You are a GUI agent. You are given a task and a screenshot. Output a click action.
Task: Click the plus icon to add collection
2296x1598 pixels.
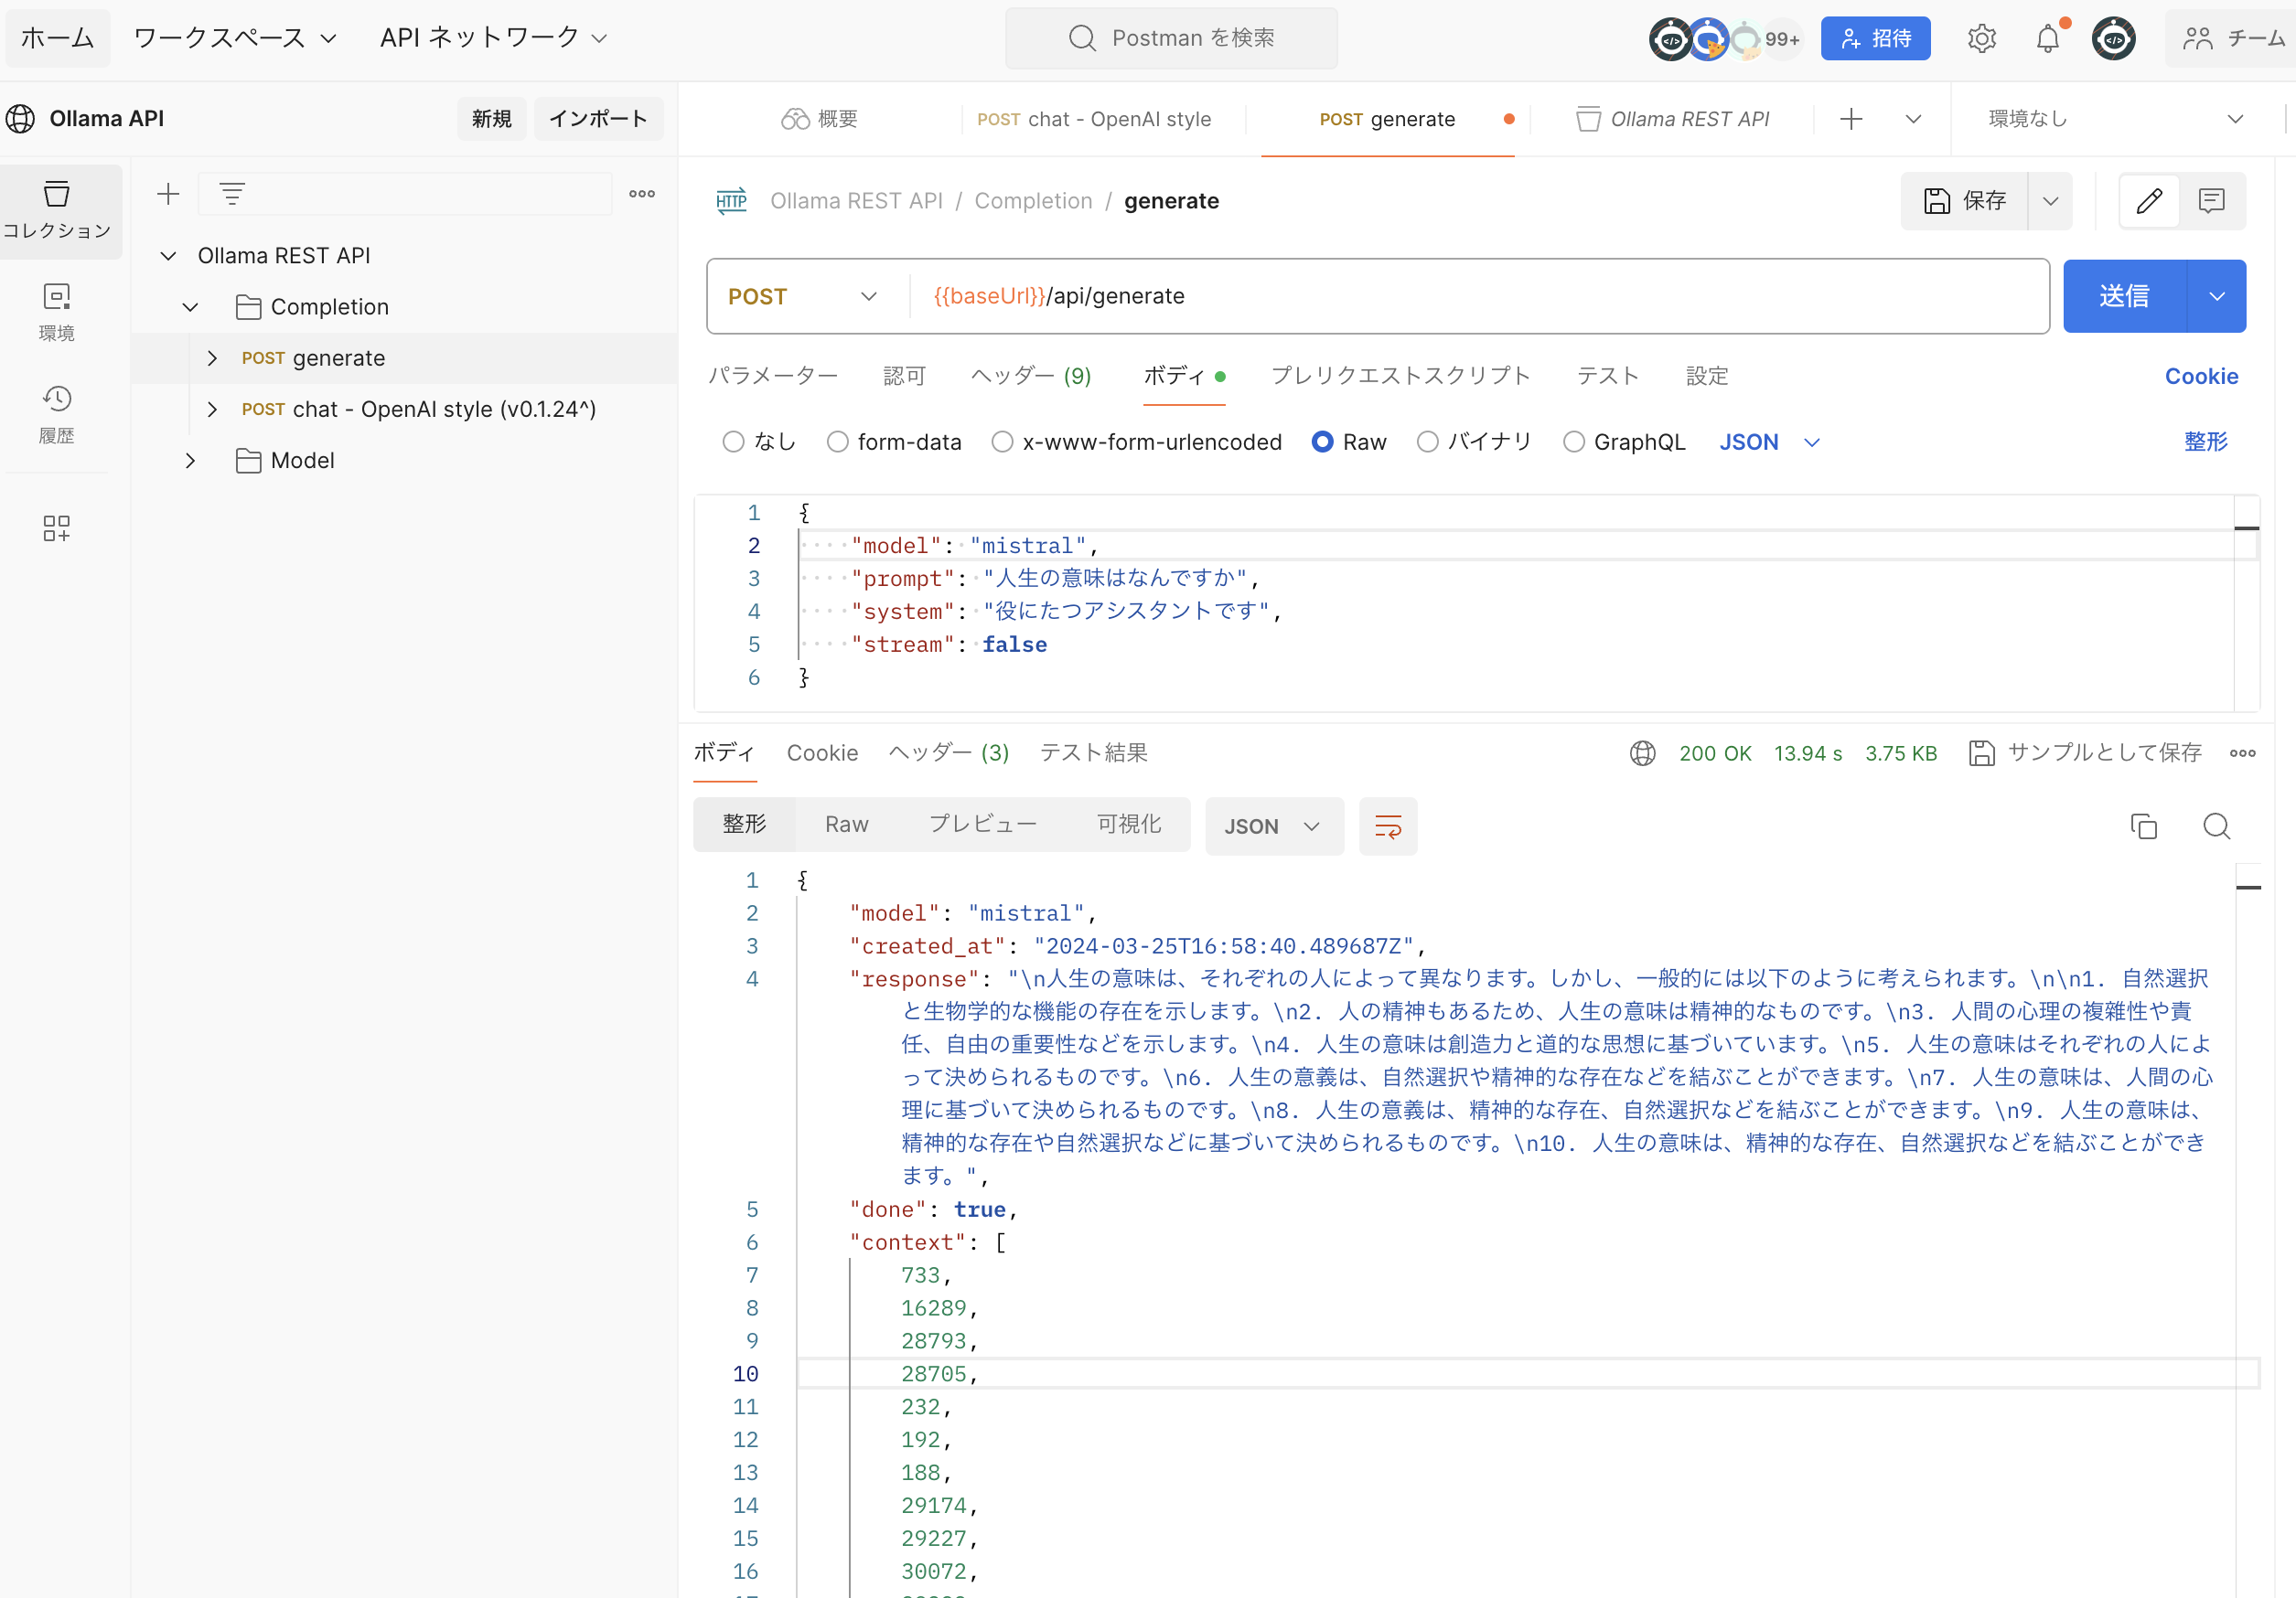(x=168, y=194)
